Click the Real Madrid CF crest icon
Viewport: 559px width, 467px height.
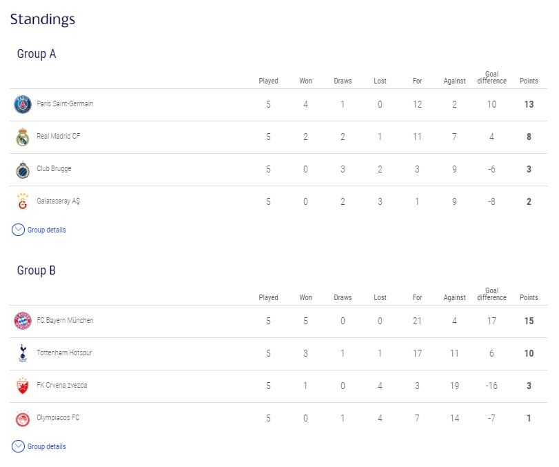click(x=23, y=137)
